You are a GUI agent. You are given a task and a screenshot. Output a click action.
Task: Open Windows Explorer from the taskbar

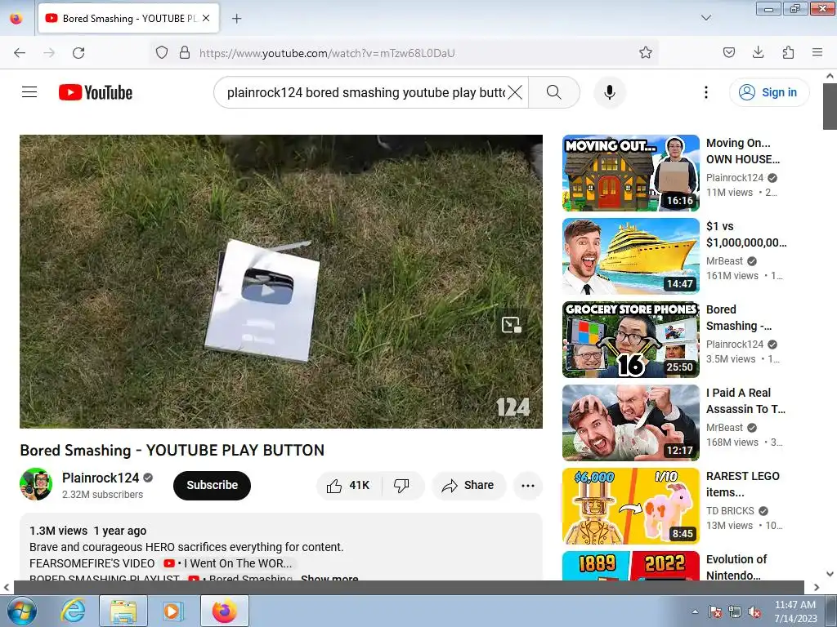pos(123,611)
